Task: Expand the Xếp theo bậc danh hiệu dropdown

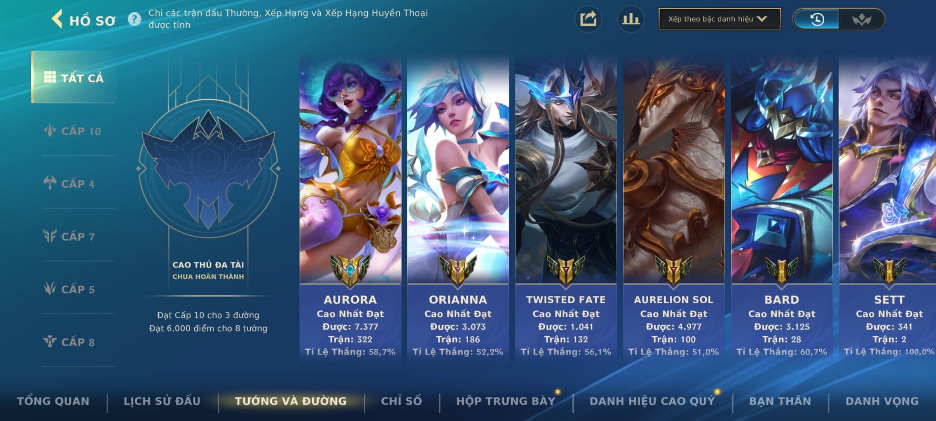Action: (720, 19)
